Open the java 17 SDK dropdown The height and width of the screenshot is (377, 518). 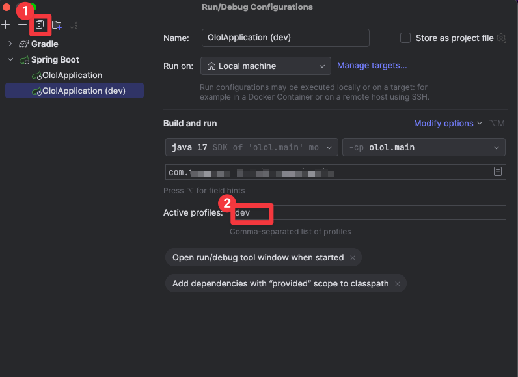click(x=252, y=147)
